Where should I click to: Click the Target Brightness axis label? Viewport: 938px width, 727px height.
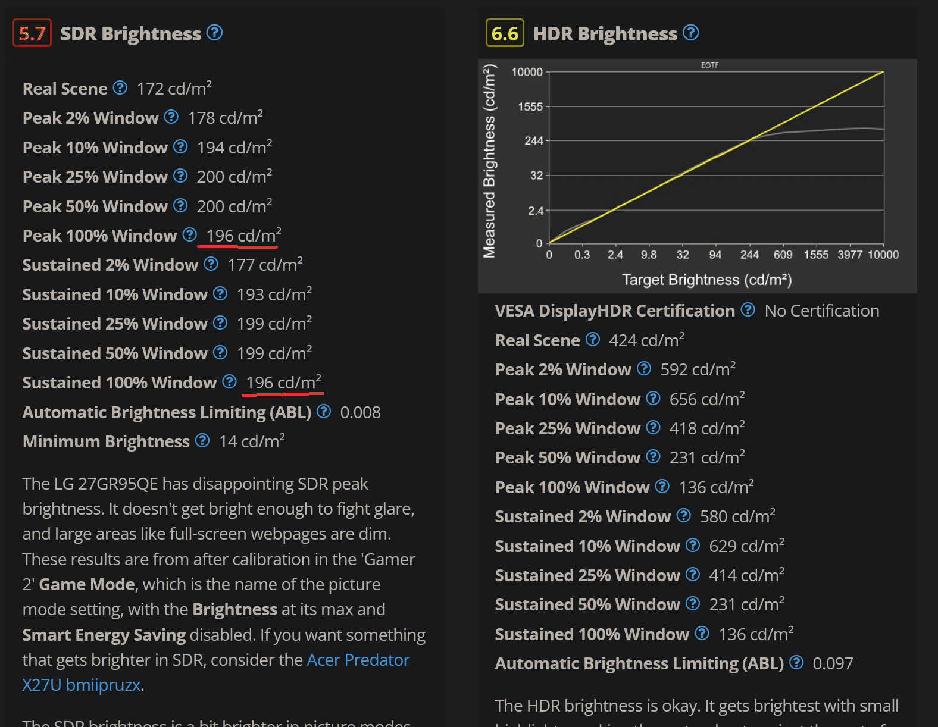click(x=707, y=280)
